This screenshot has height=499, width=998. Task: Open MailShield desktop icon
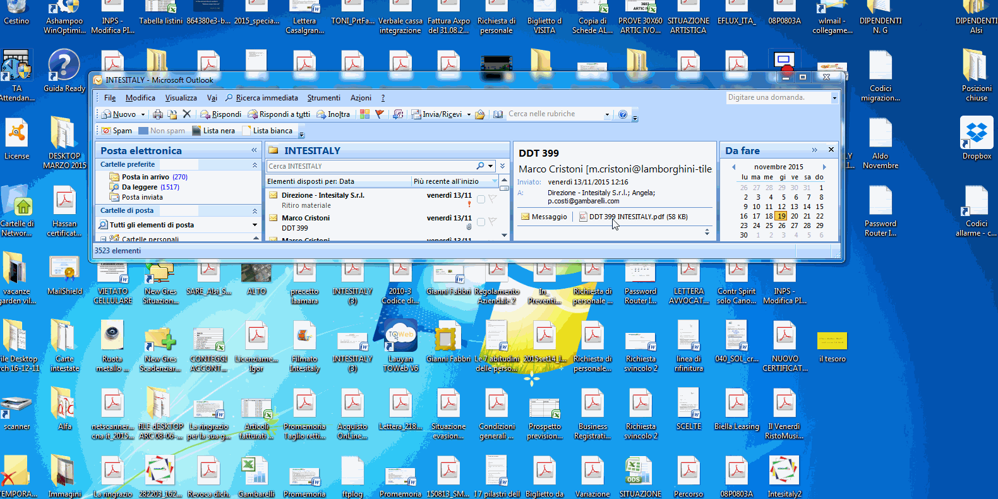click(x=64, y=275)
